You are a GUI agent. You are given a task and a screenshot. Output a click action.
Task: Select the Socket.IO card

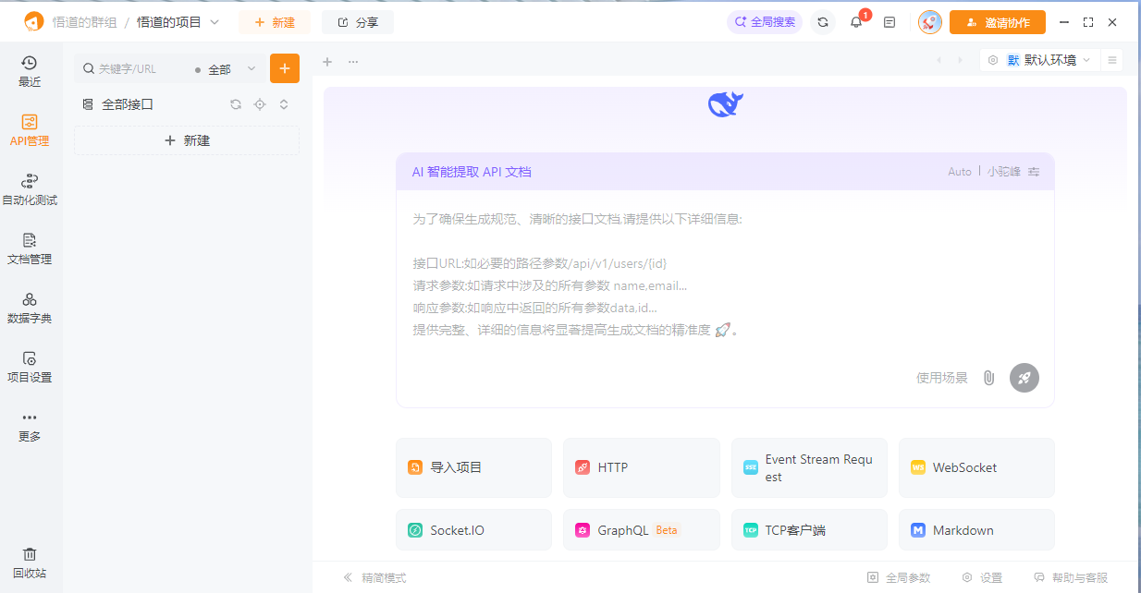coord(473,530)
